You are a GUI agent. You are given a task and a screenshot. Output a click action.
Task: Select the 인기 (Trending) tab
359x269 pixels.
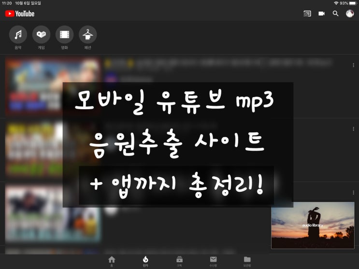(x=145, y=261)
